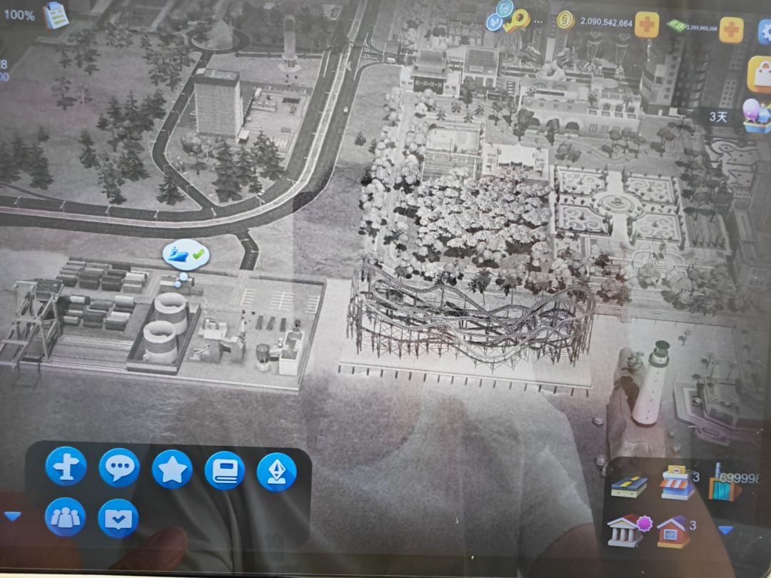Open the checkmark message icon
The height and width of the screenshot is (578, 771).
point(118,519)
